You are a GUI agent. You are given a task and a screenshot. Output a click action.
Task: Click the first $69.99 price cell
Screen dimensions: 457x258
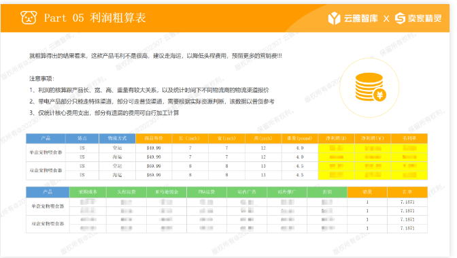tap(154, 166)
